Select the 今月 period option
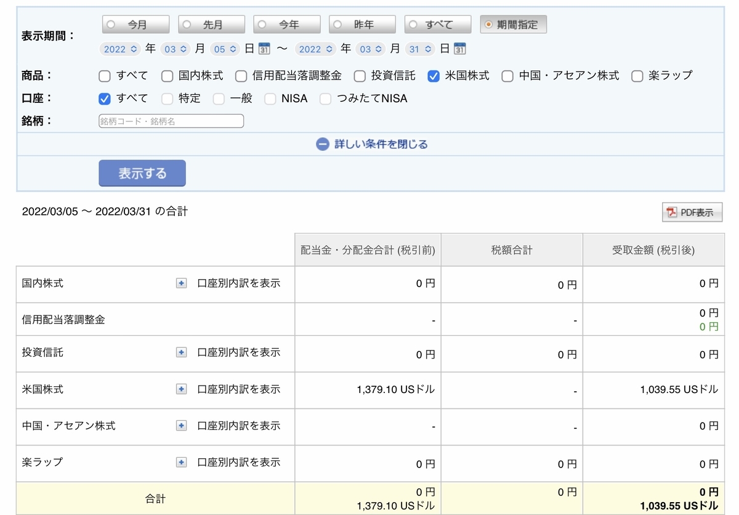739x515 pixels. [135, 25]
